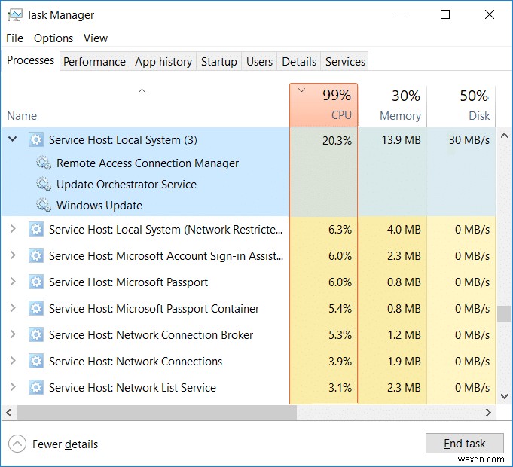This screenshot has height=467, width=513.
Task: Sort by the Disk column header
Action: [461, 105]
